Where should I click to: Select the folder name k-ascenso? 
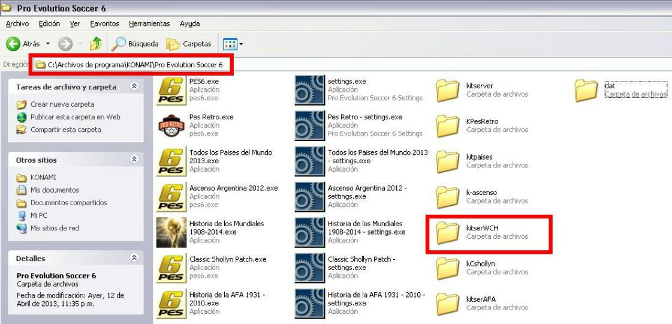pyautogui.click(x=481, y=193)
